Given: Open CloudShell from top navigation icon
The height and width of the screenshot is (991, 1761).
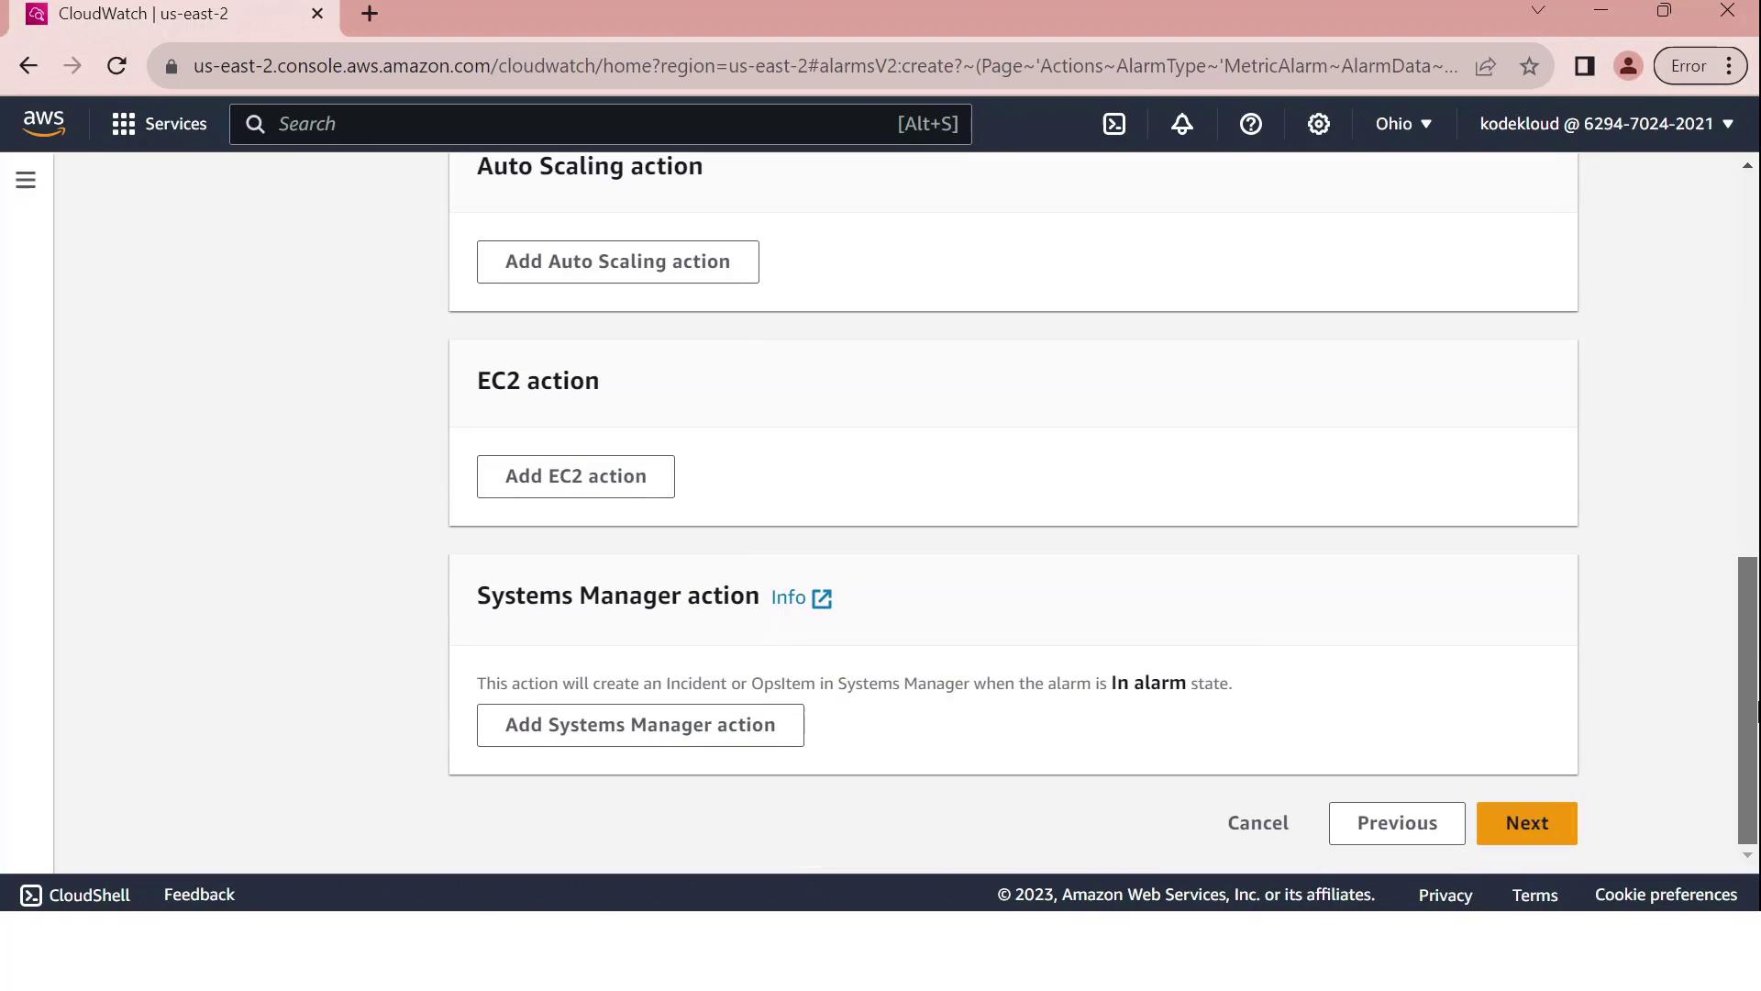Looking at the screenshot, I should pyautogui.click(x=1113, y=124).
